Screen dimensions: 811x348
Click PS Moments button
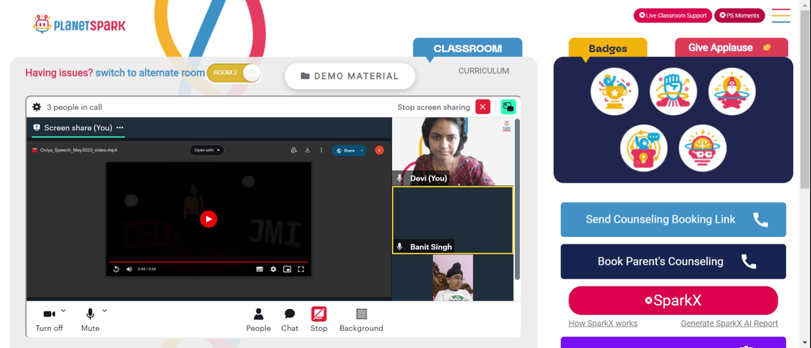[740, 15]
